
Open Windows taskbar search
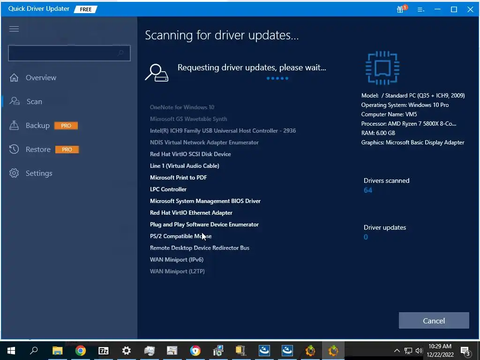pyautogui.click(x=34, y=350)
